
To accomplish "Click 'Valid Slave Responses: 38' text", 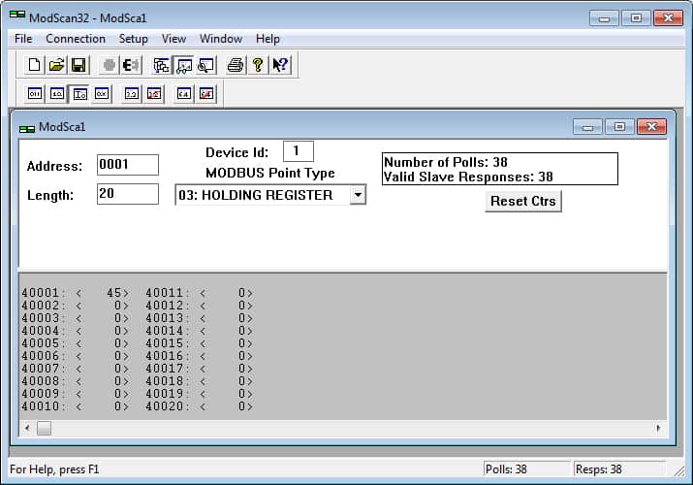I will coord(468,177).
